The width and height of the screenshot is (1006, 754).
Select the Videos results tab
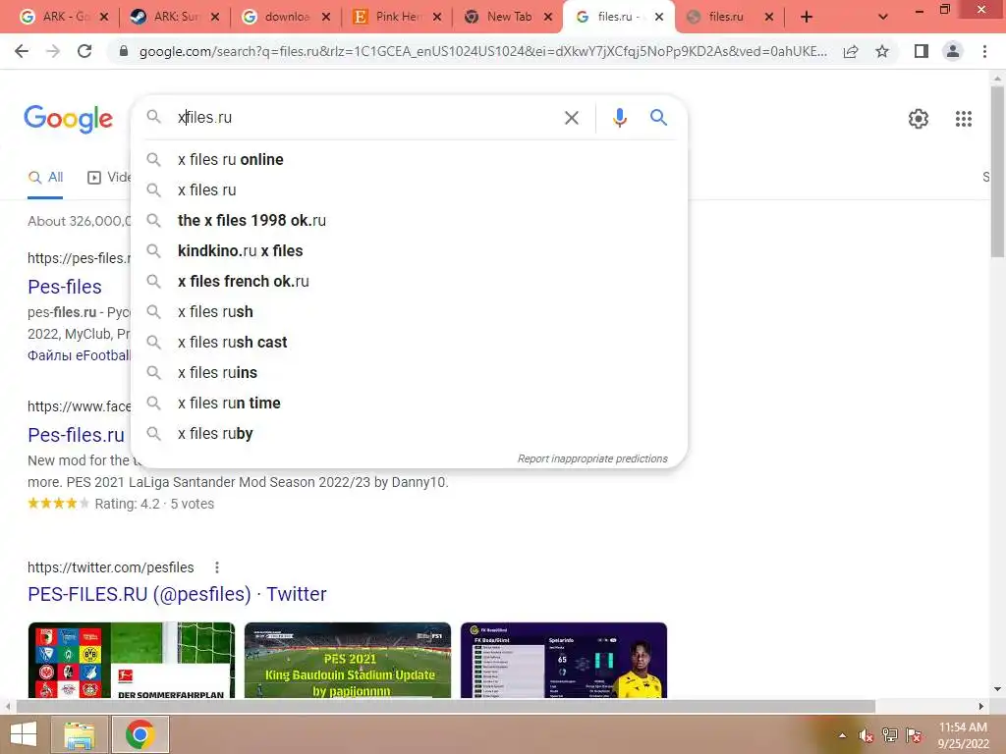[x=108, y=178]
